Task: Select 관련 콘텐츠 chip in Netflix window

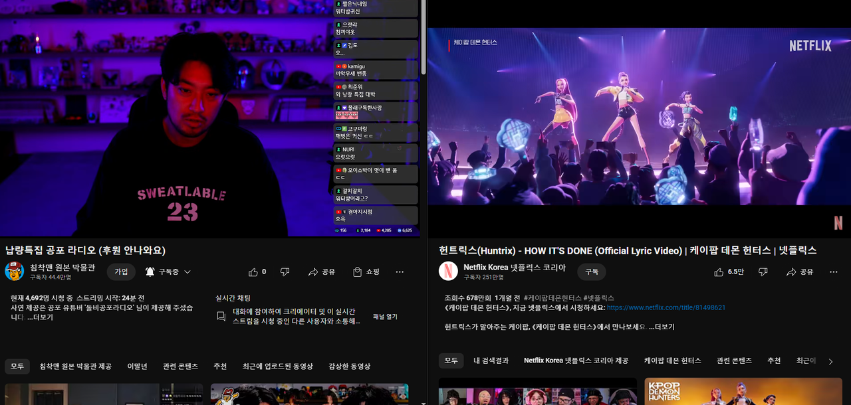Action: point(734,361)
